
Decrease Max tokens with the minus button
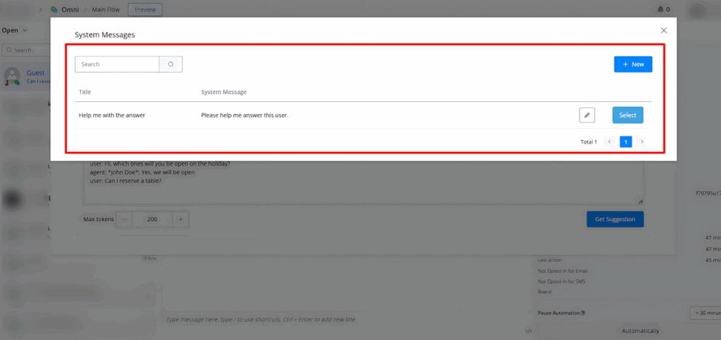(x=125, y=220)
